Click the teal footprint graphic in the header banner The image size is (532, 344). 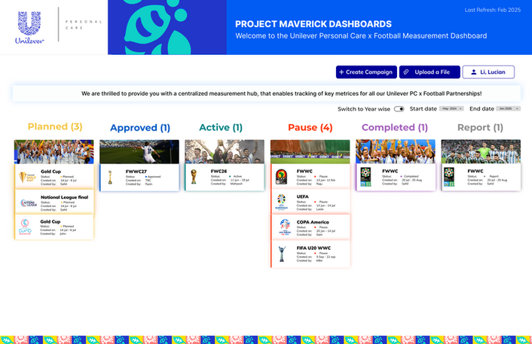(157, 27)
